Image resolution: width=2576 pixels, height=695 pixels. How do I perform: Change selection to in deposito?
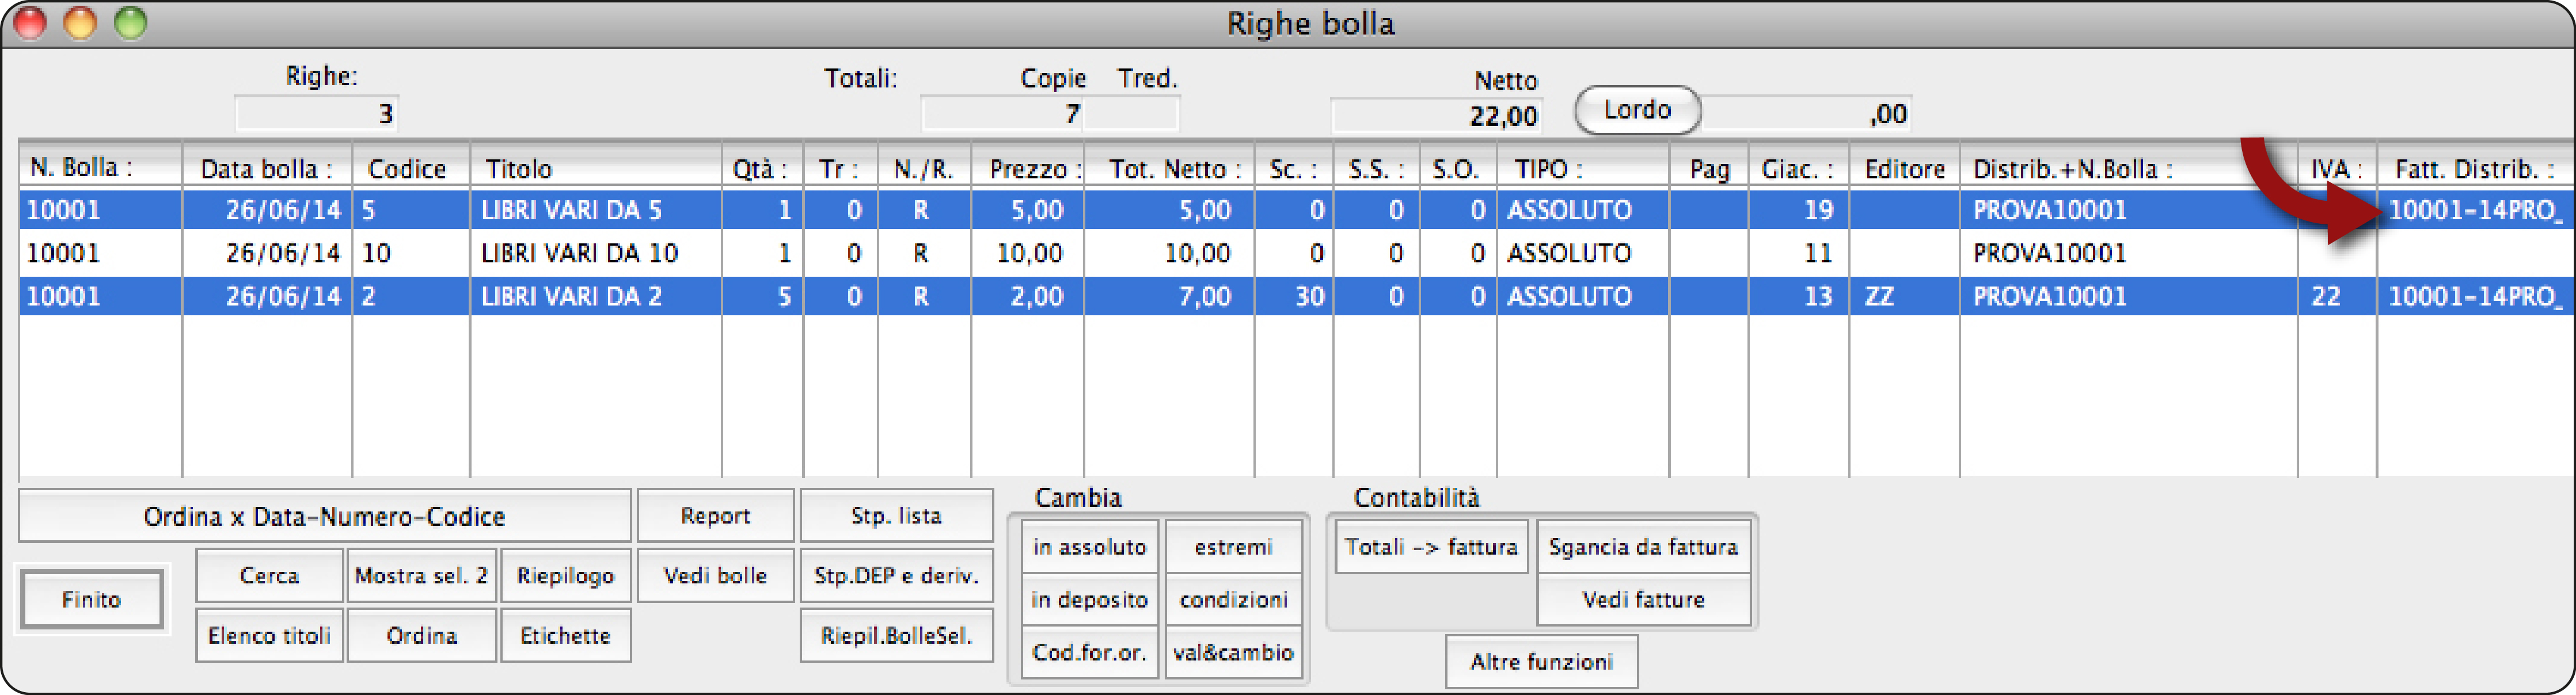[1089, 600]
